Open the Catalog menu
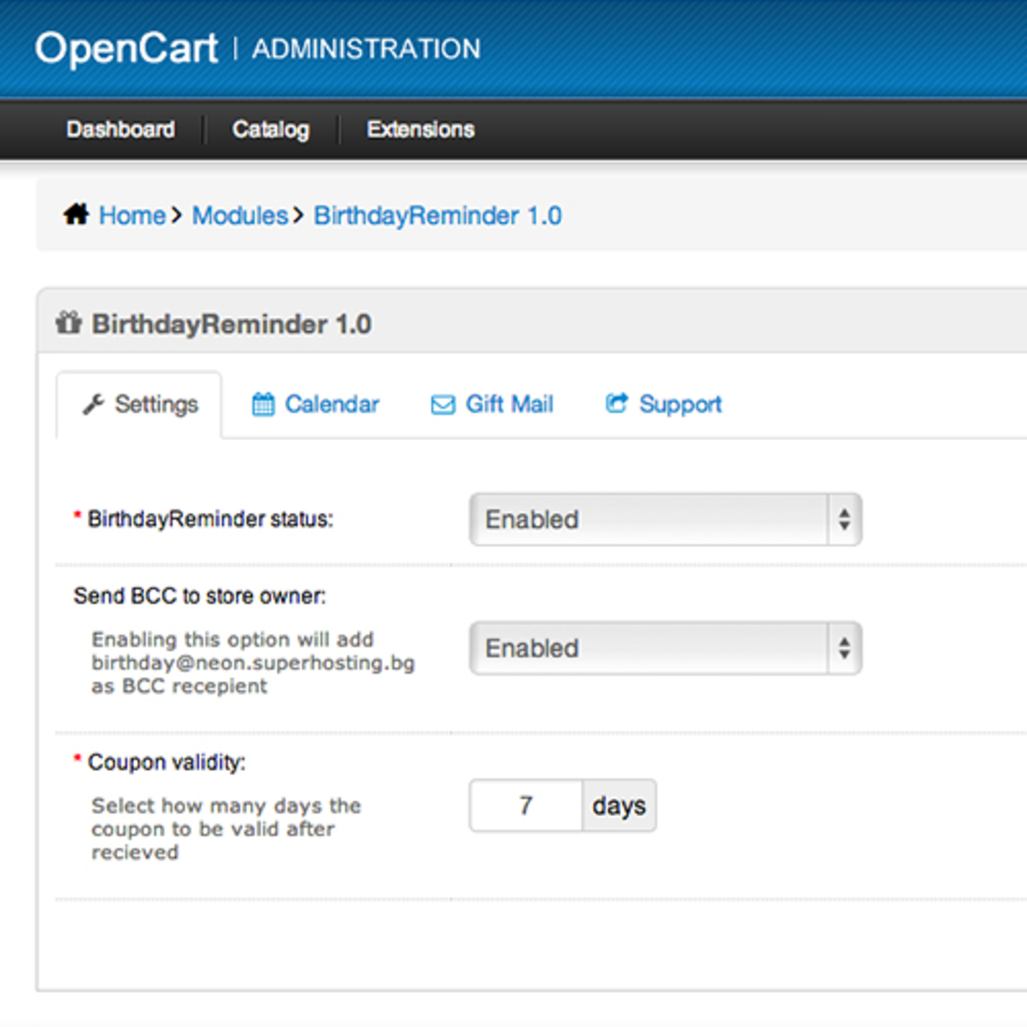 (x=271, y=130)
